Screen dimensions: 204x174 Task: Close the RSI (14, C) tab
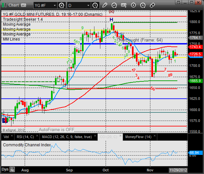(37, 135)
